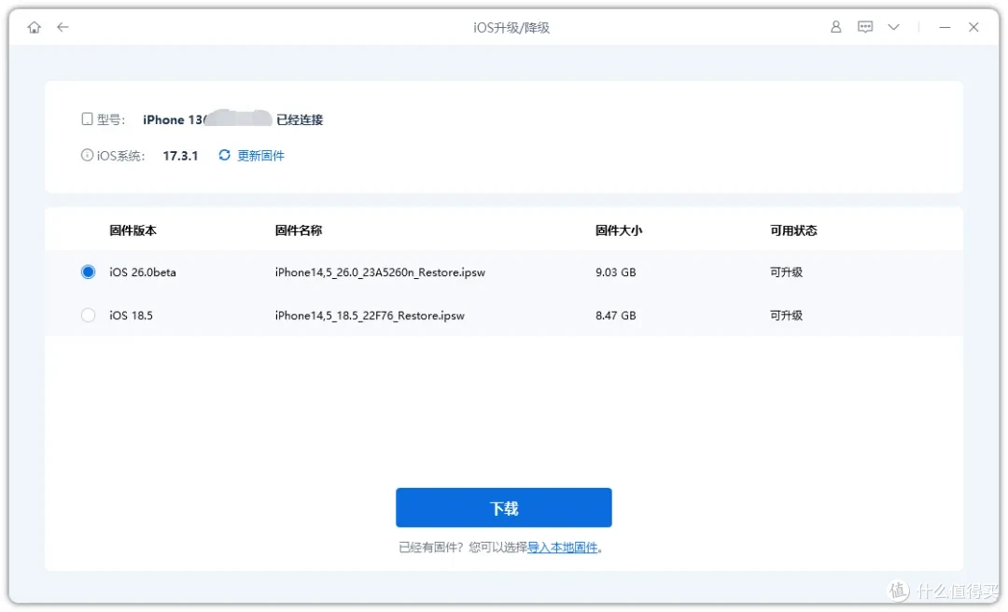This screenshot has height=612, width=1008.
Task: Close the iOS upgrade window
Action: point(973,27)
